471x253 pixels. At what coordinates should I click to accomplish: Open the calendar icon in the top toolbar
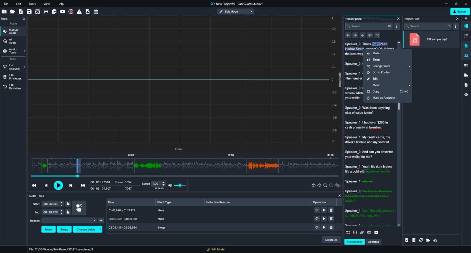[x=96, y=12]
